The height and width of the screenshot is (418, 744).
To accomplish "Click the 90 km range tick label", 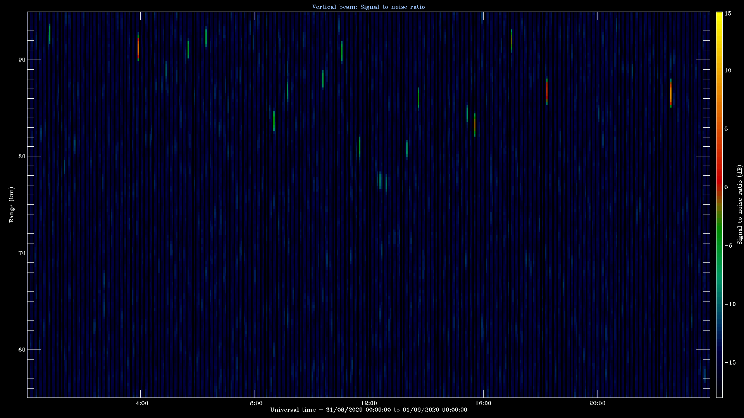I will 21,60.
